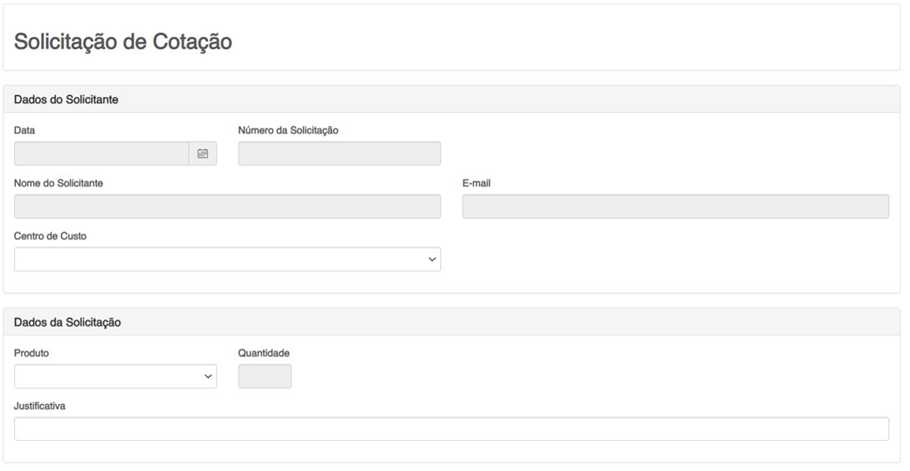Click the Produto label text
This screenshot has width=910, height=471.
coord(32,353)
